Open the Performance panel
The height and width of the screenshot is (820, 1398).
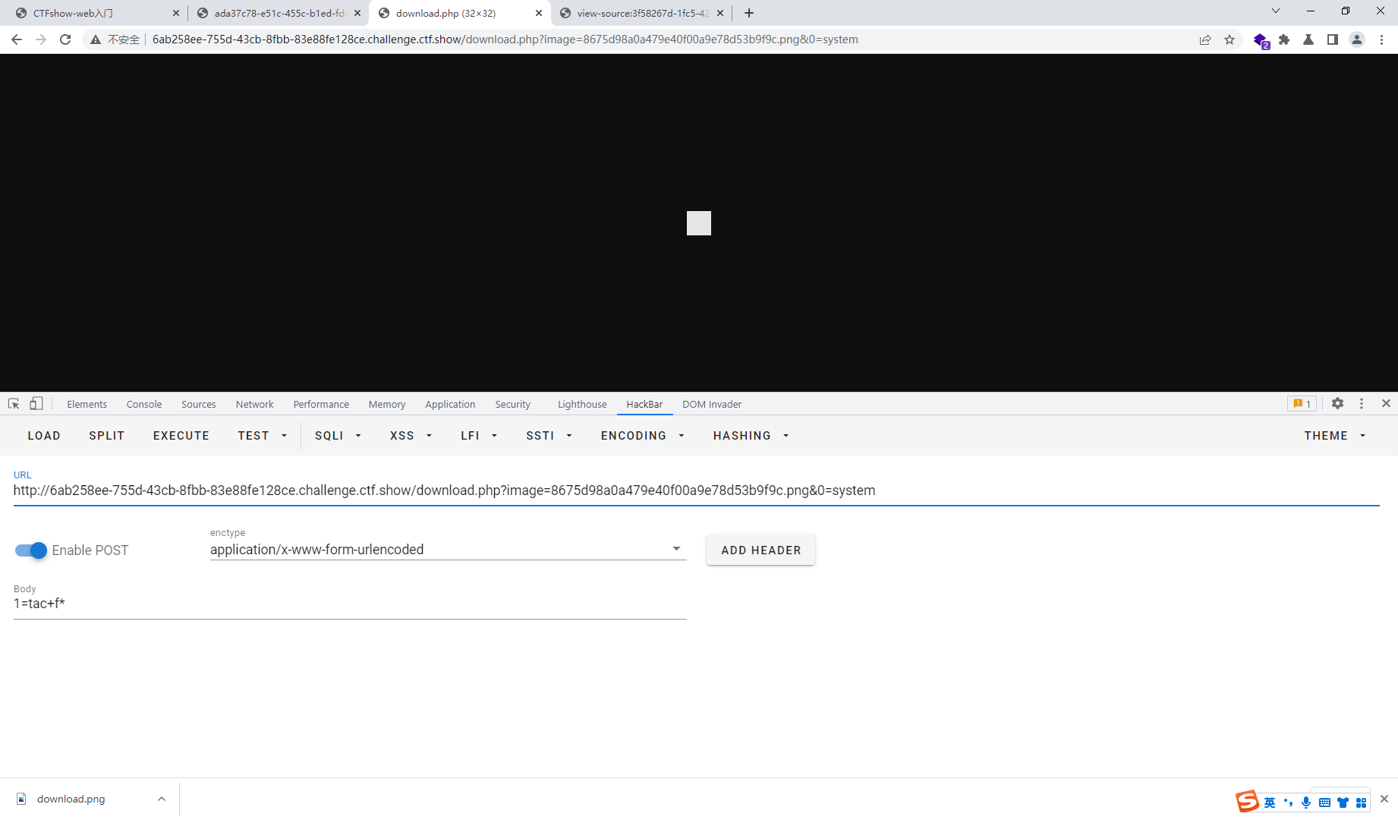click(x=321, y=404)
